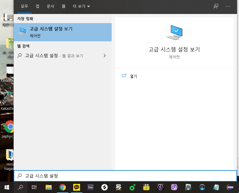This screenshot has width=239, height=193.
Task: Click inside the search text box
Action: pyautogui.click(x=125, y=176)
